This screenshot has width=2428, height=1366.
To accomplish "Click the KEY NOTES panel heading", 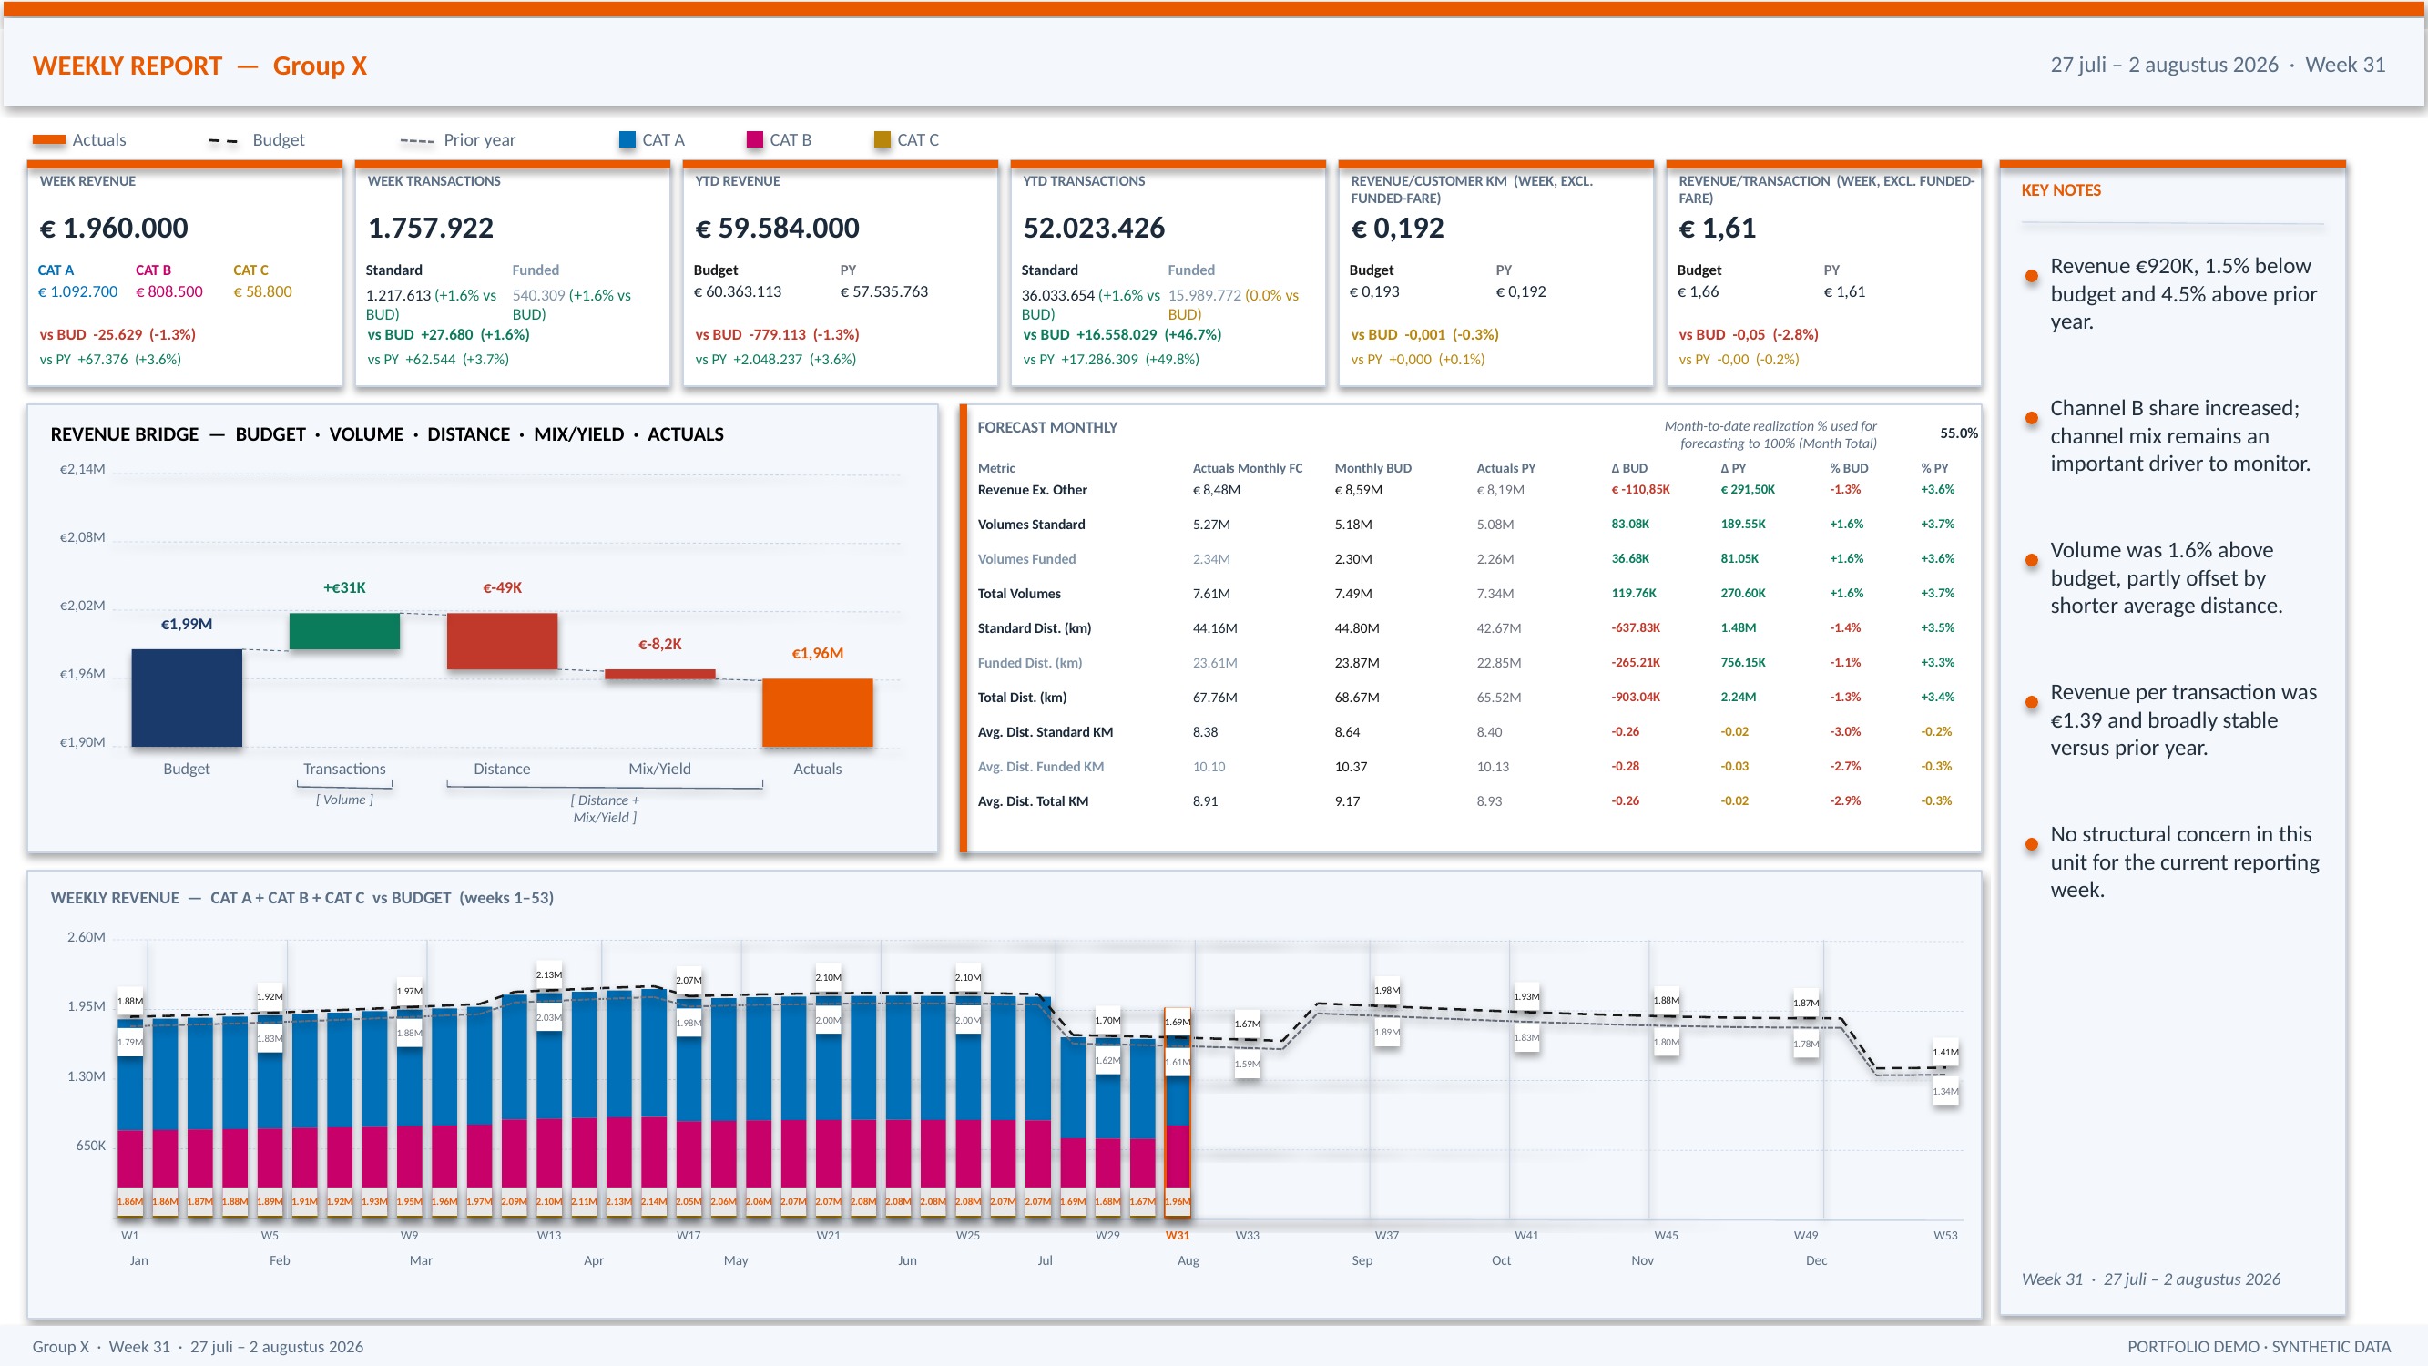I will coord(2060,190).
